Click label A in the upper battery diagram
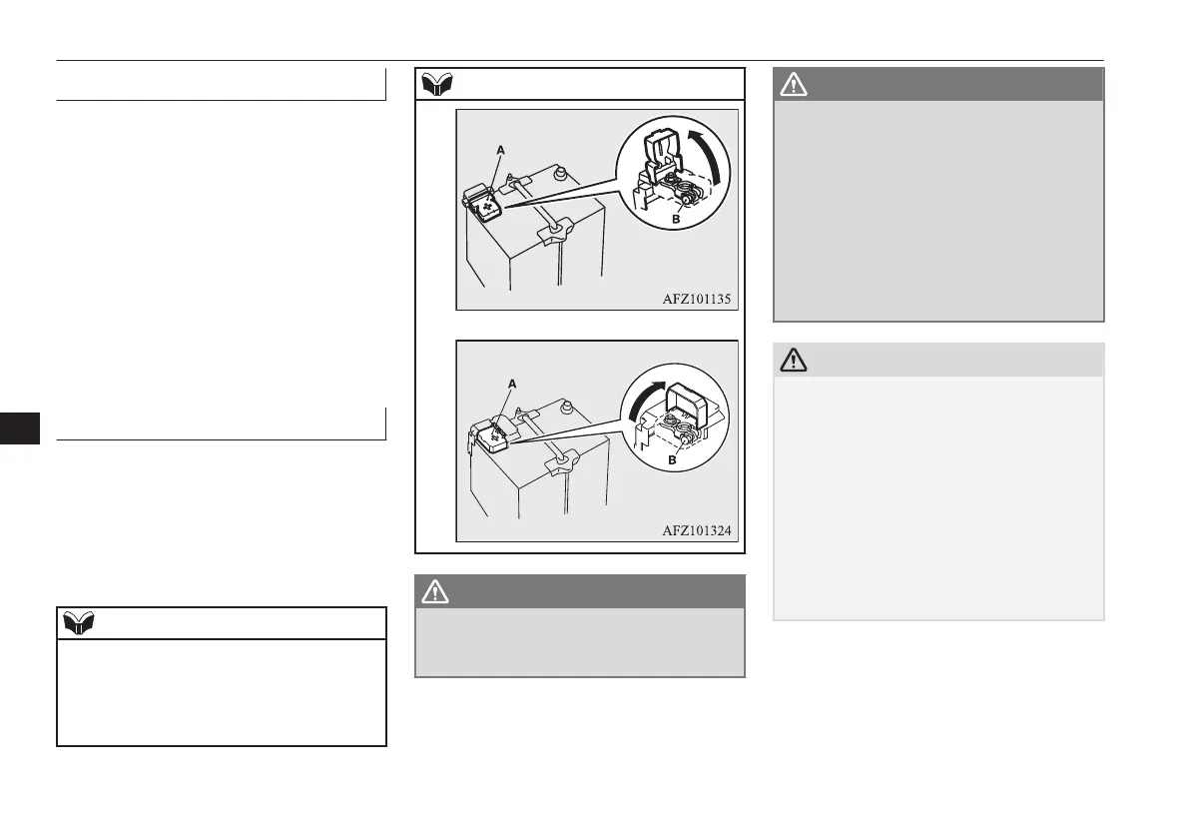This screenshot has height=833, width=1189. point(500,150)
